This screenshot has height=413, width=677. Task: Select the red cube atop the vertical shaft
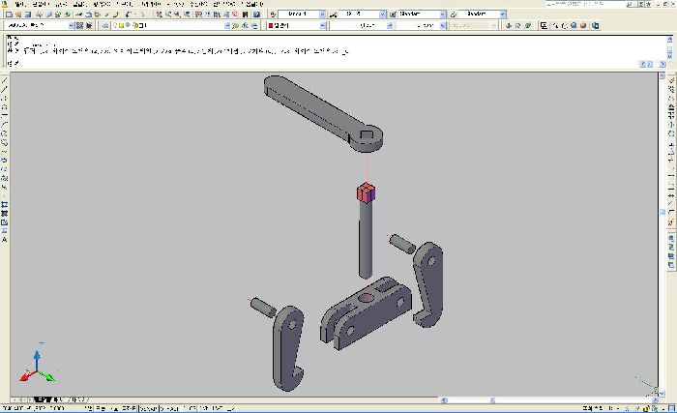tap(365, 192)
